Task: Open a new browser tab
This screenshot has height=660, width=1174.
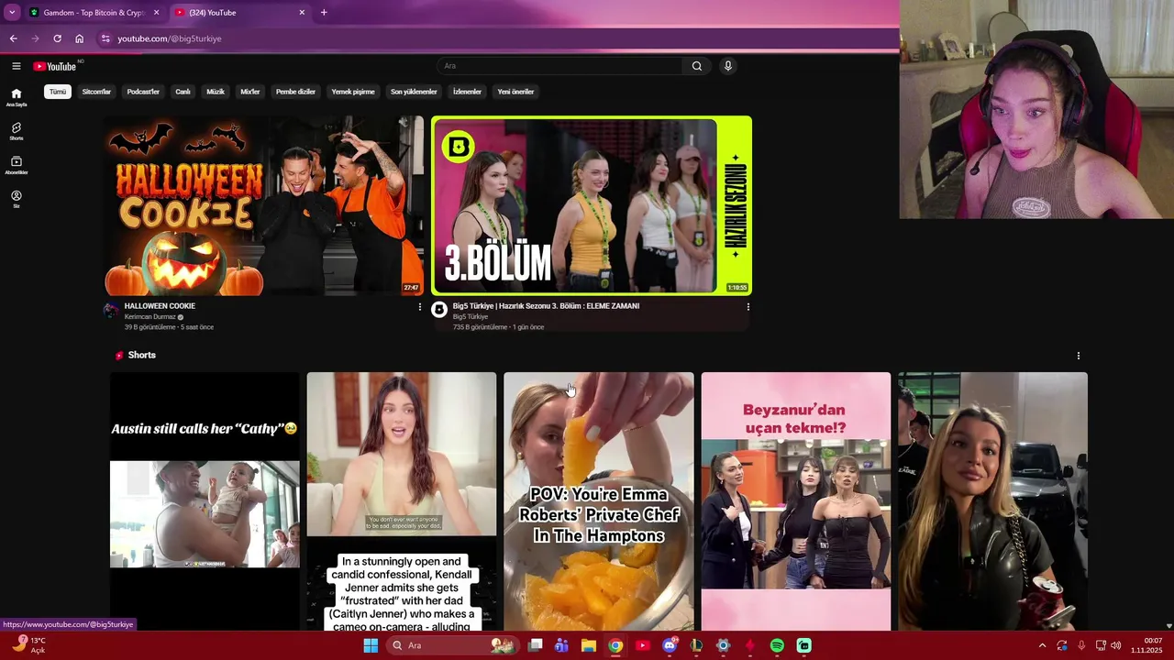Action: (324, 12)
